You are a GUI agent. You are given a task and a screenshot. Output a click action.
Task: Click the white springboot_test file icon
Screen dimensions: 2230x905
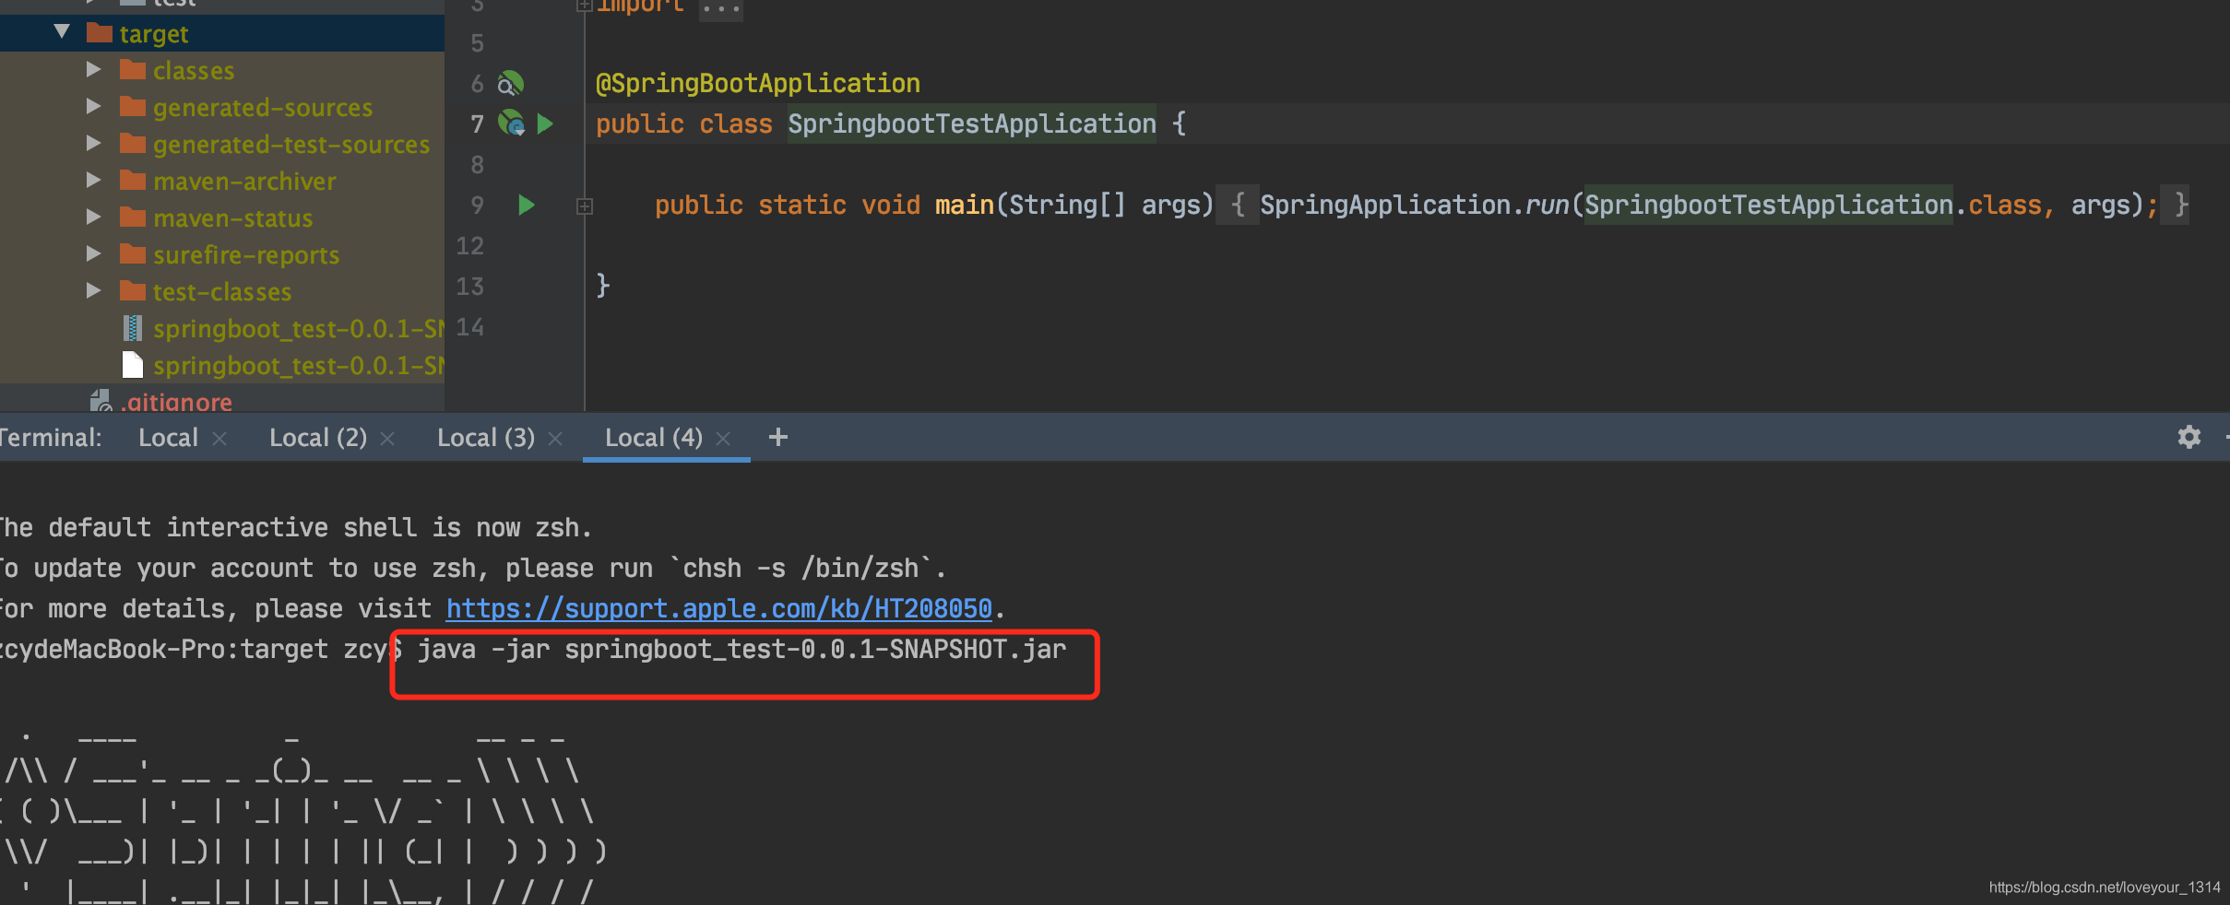133,365
